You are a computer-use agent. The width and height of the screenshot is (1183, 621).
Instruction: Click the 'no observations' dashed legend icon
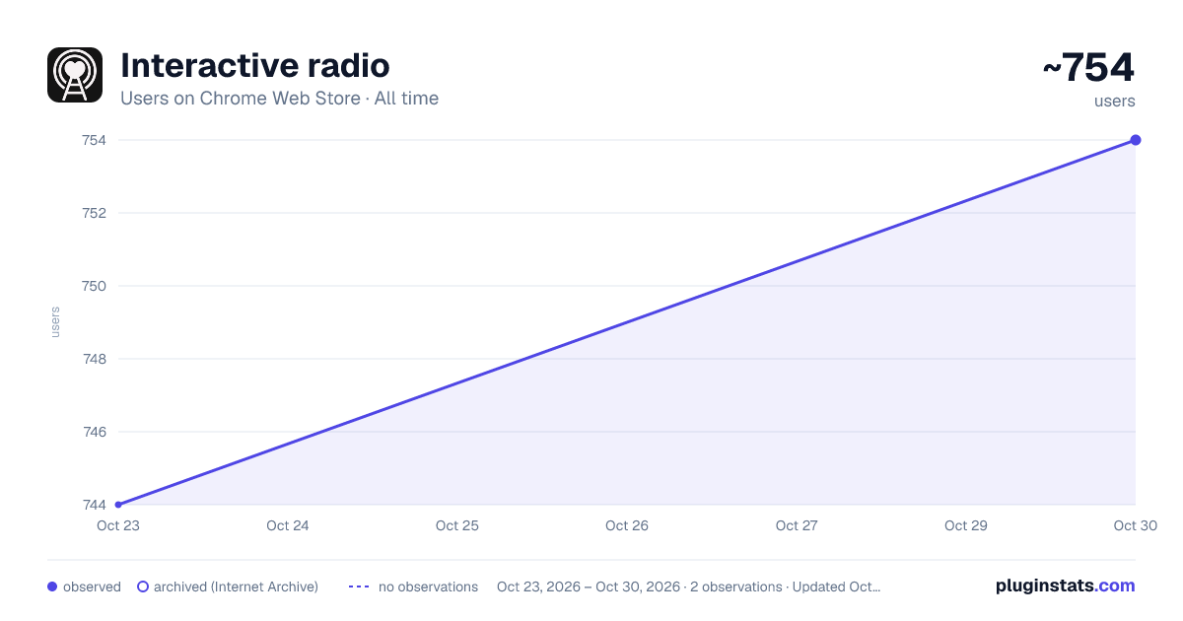pyautogui.click(x=359, y=586)
